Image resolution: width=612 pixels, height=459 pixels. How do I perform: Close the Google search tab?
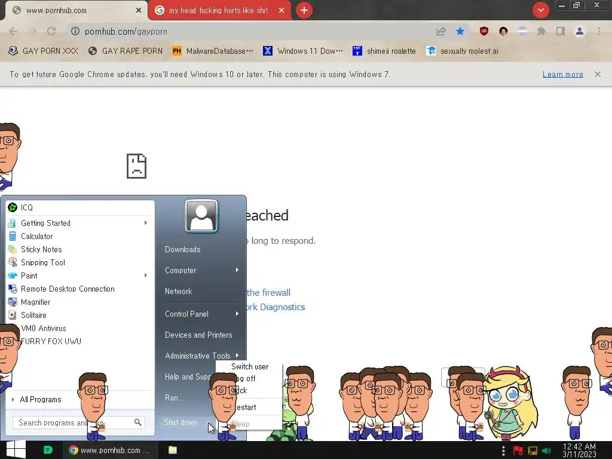pos(281,11)
